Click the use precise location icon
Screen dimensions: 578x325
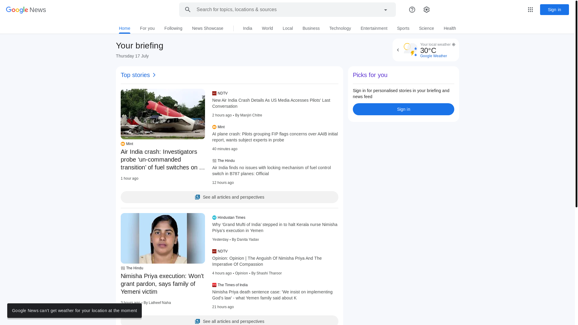[453, 45]
